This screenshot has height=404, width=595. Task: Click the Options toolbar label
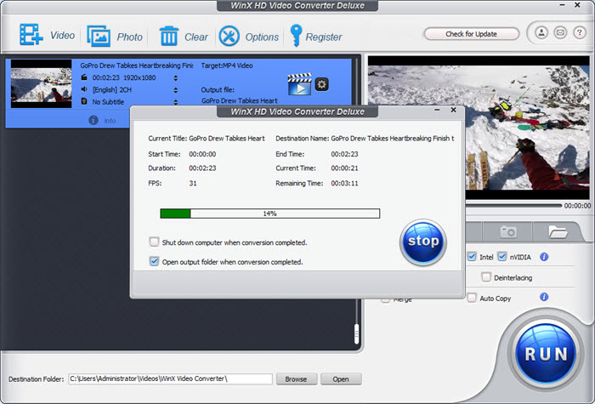click(262, 37)
